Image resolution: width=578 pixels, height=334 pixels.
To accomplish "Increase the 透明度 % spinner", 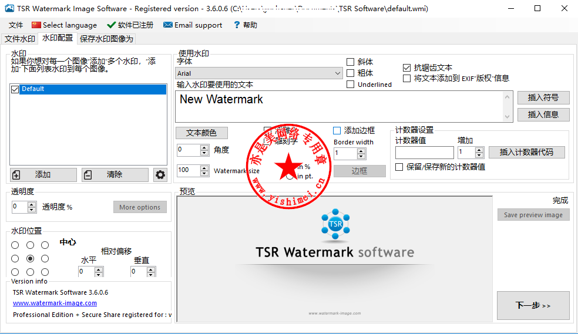I will pyautogui.click(x=32, y=204).
